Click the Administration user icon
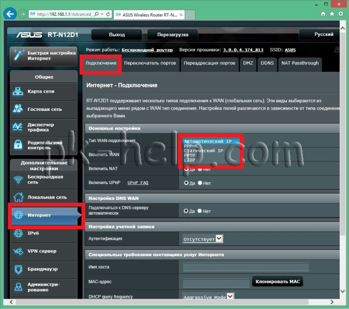349x309 pixels. coord(18,287)
